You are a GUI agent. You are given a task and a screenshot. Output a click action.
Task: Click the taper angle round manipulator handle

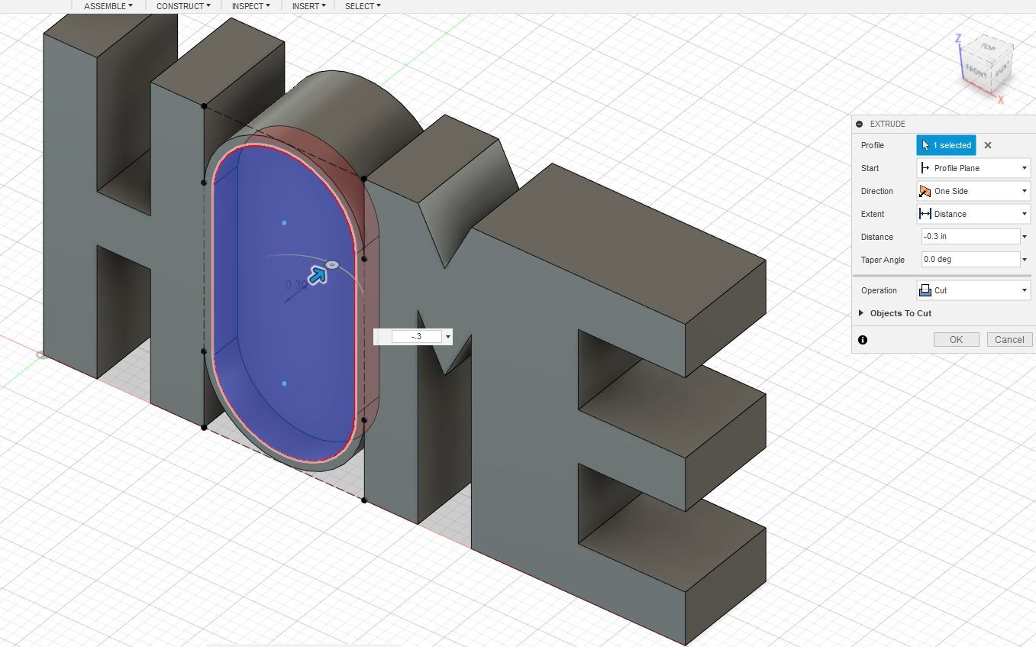pyautogui.click(x=332, y=264)
